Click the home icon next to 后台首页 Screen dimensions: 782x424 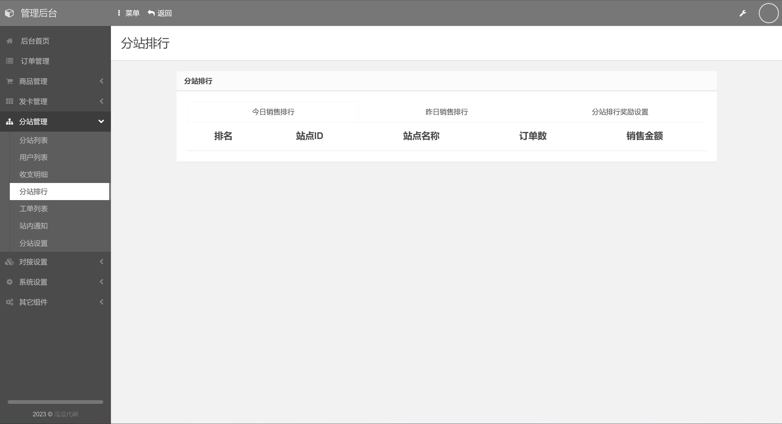pyautogui.click(x=9, y=41)
